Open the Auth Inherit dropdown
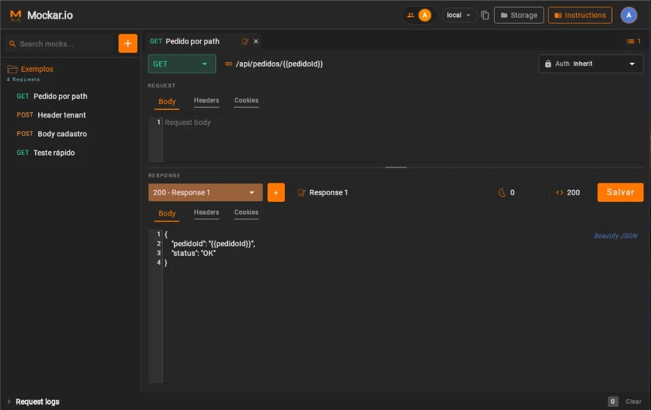This screenshot has height=410, width=651. (591, 64)
